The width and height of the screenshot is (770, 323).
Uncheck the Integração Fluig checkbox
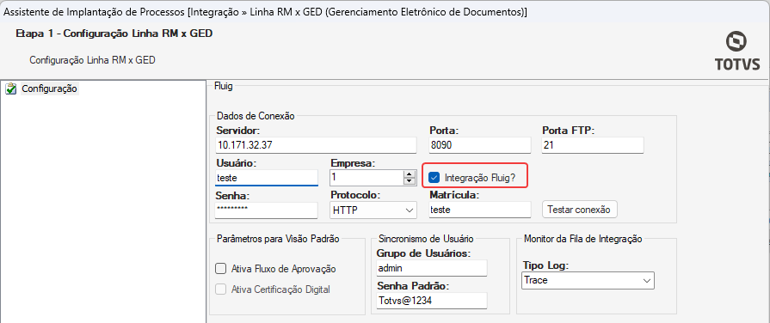tap(434, 178)
